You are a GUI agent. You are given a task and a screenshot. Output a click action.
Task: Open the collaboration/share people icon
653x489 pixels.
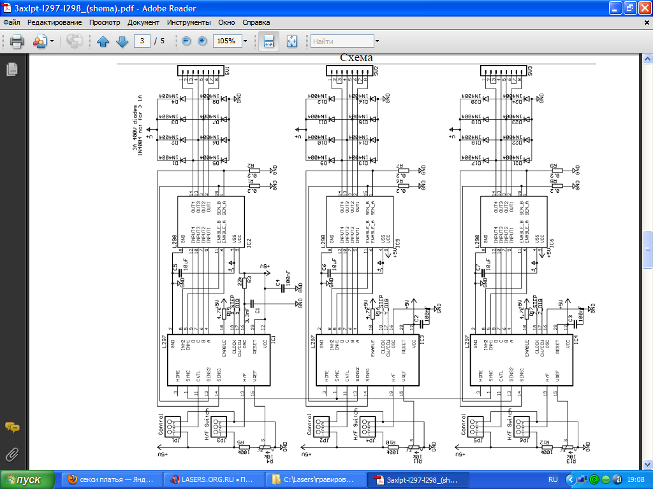coord(40,41)
